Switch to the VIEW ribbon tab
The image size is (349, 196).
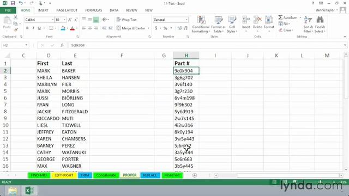pyautogui.click(x=149, y=10)
